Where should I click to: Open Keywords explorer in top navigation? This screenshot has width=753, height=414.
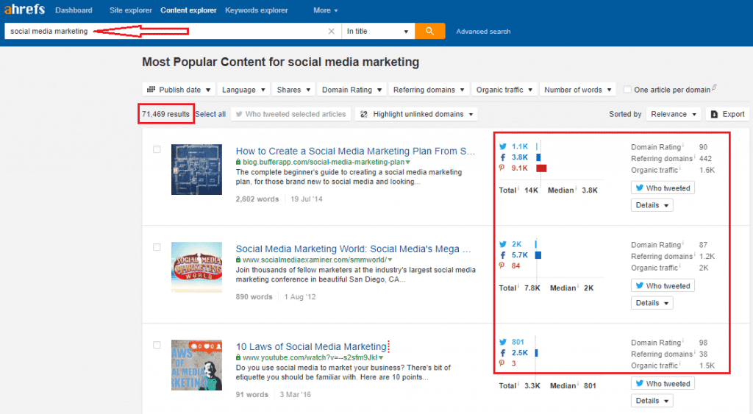point(257,10)
